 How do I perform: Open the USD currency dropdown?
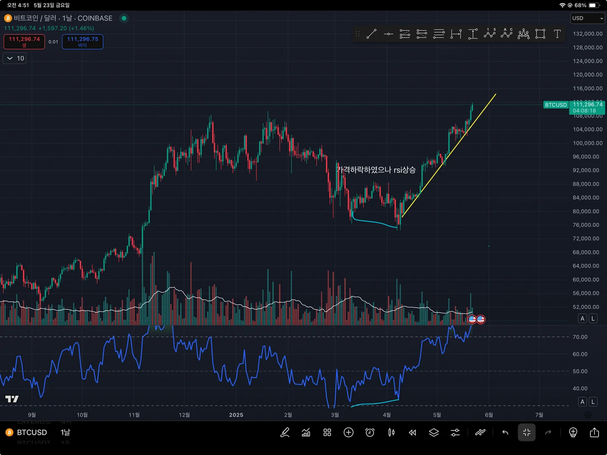click(x=588, y=18)
